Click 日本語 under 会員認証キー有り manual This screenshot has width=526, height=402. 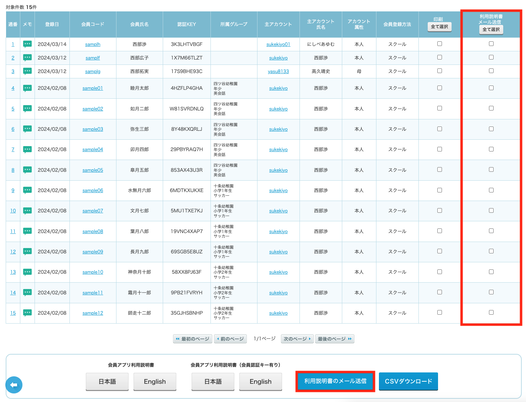coord(213,382)
